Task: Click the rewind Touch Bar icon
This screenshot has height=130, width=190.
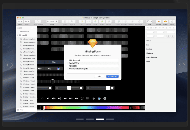Action: pos(65,98)
